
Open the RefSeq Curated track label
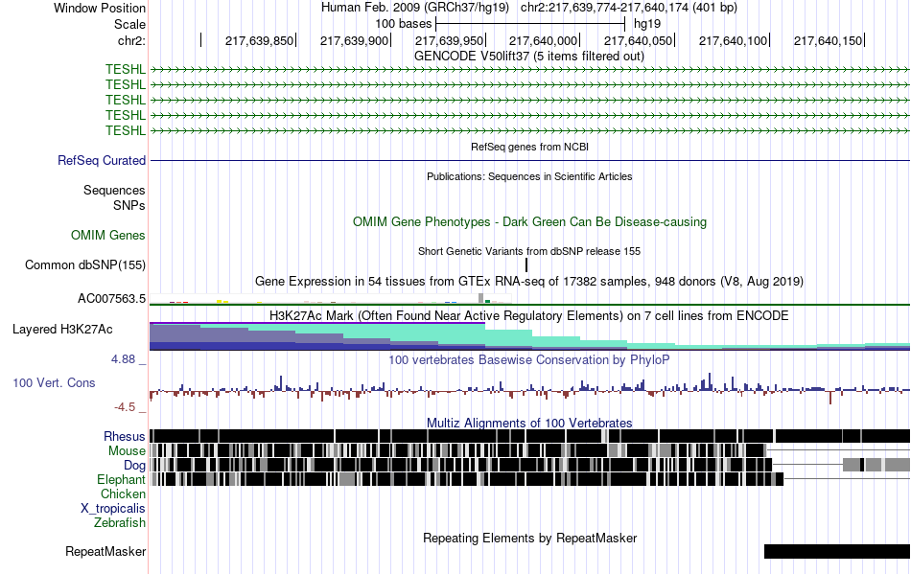point(102,160)
